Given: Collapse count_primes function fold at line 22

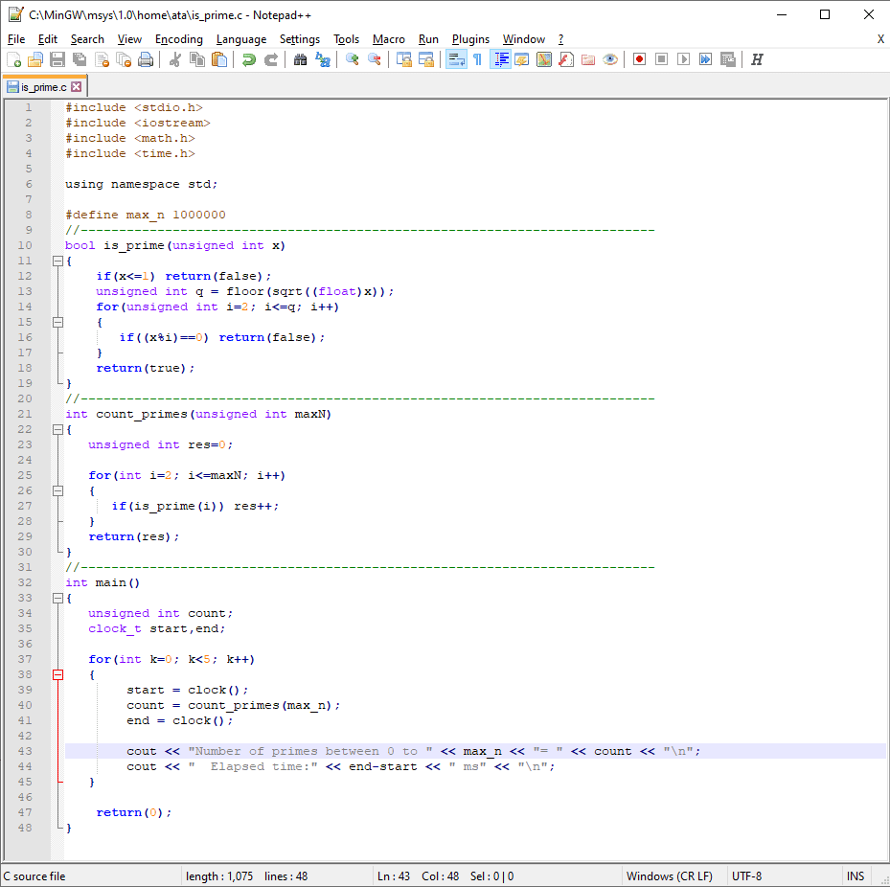Looking at the screenshot, I should 57,429.
